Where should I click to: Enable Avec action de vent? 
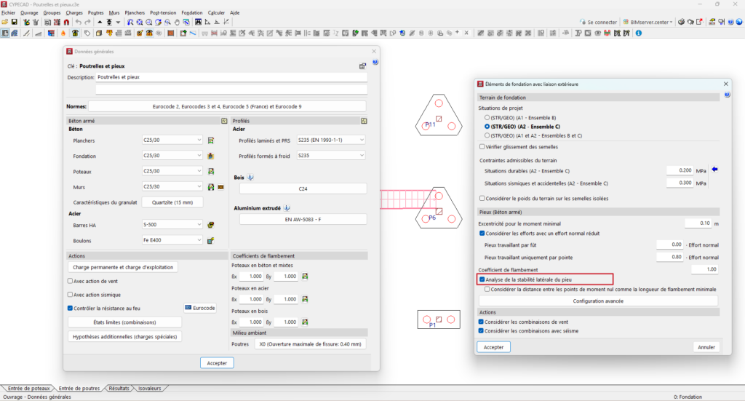(x=71, y=281)
